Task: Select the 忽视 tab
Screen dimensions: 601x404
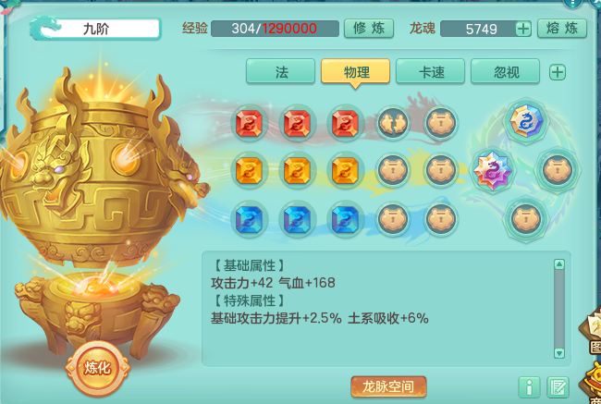Action: click(505, 71)
